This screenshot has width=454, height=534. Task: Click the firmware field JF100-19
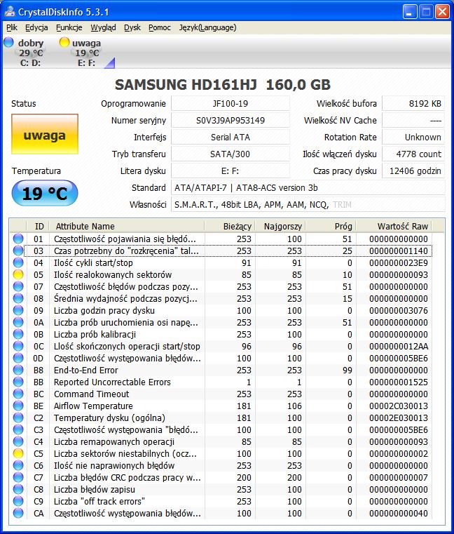pyautogui.click(x=231, y=103)
